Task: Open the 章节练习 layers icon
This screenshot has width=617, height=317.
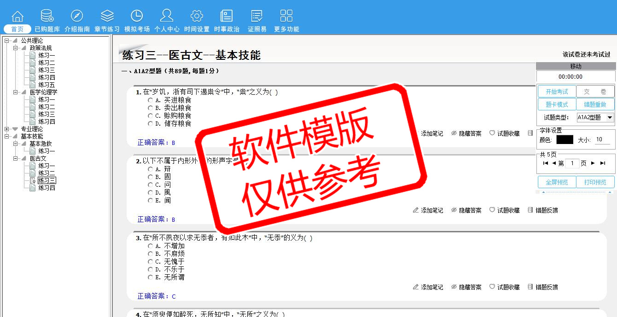Action: [107, 16]
